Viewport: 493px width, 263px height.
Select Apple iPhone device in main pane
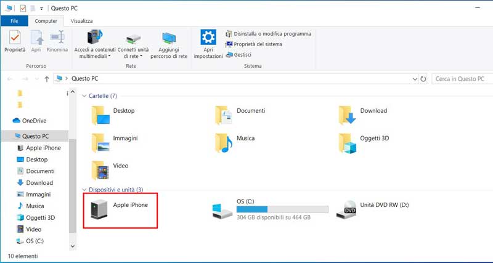(x=119, y=209)
